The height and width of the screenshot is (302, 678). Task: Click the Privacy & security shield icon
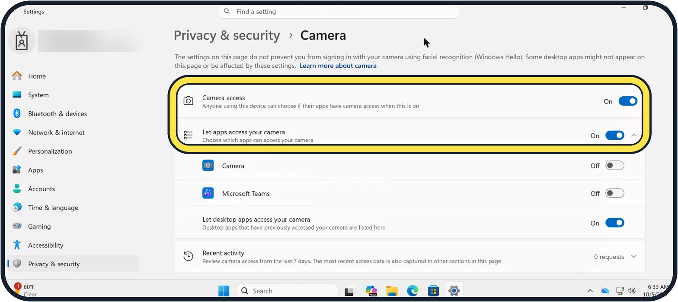point(17,264)
